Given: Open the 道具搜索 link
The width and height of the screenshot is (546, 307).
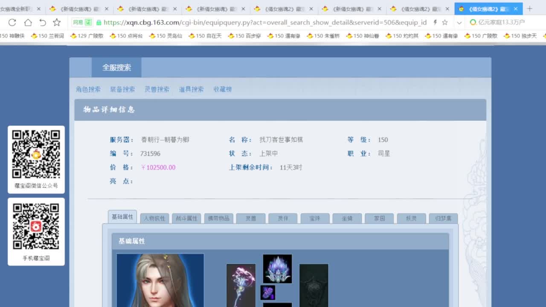Looking at the screenshot, I should pyautogui.click(x=191, y=89).
